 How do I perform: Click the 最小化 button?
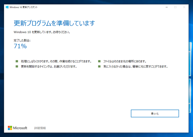click(155, 114)
